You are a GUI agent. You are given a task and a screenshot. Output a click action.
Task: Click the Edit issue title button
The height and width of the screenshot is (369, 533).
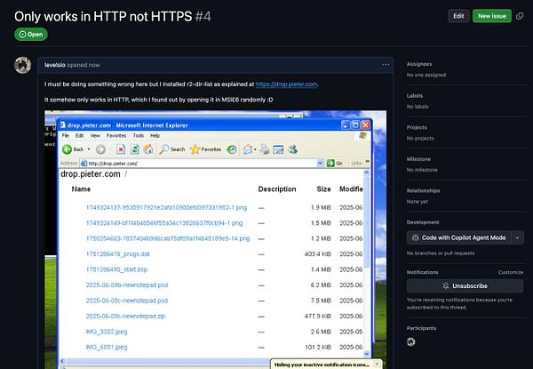point(458,16)
